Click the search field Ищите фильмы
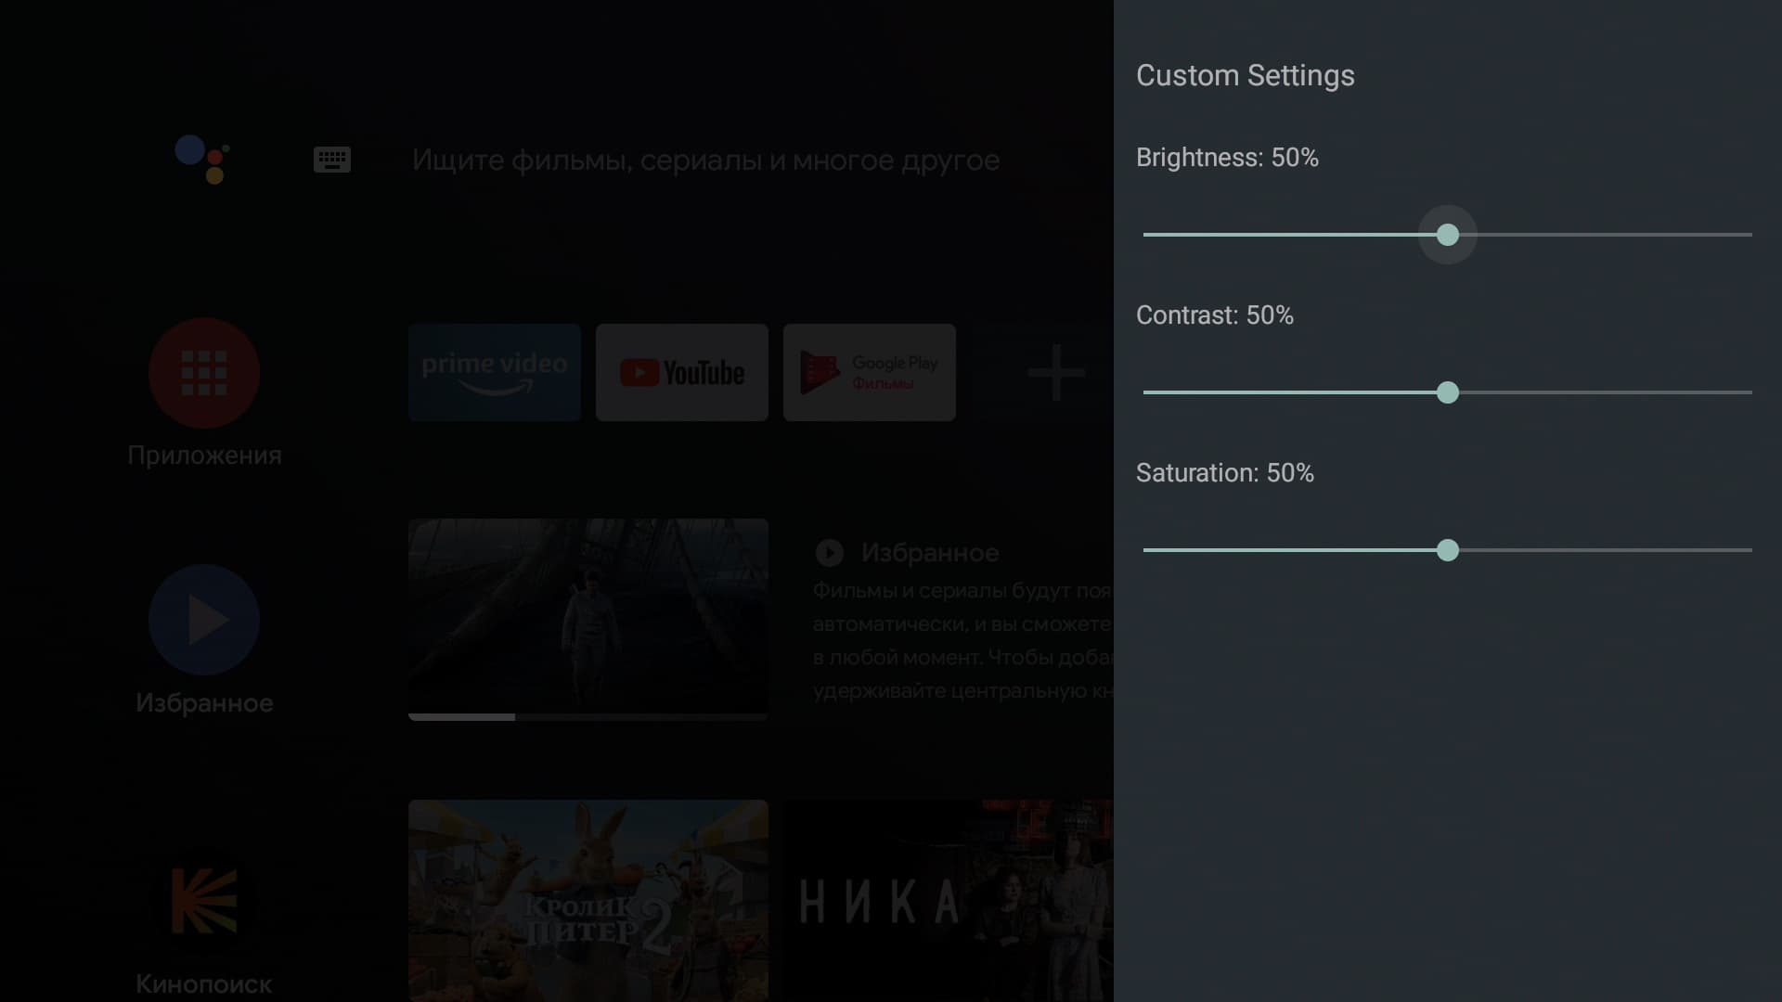The image size is (1782, 1002). (705, 161)
